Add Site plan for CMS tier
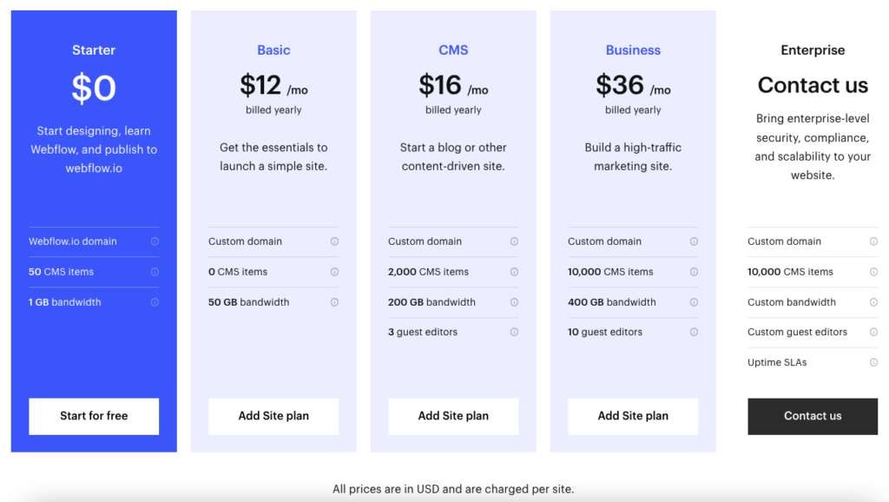 453,416
